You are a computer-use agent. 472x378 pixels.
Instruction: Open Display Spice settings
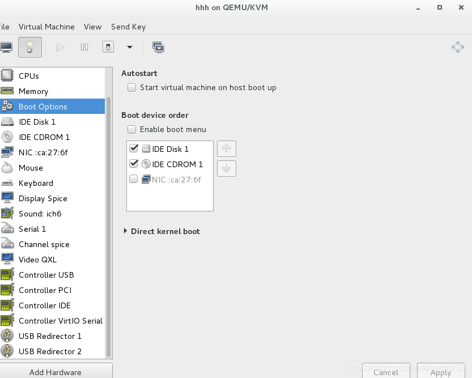pyautogui.click(x=52, y=198)
